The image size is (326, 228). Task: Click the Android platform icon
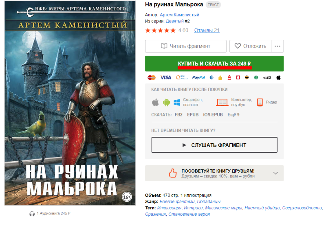pos(166,102)
